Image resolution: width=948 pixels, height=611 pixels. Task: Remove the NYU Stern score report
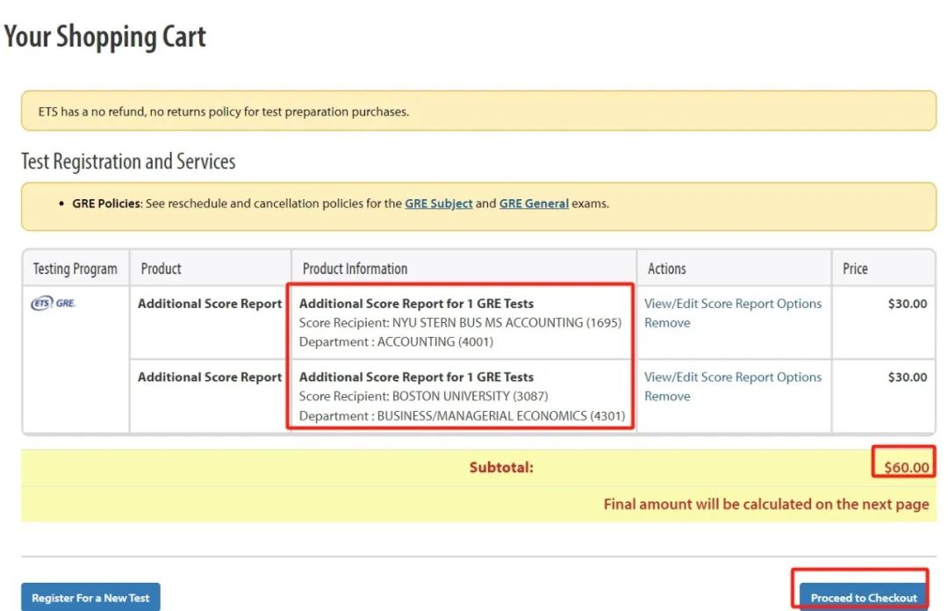pos(667,323)
